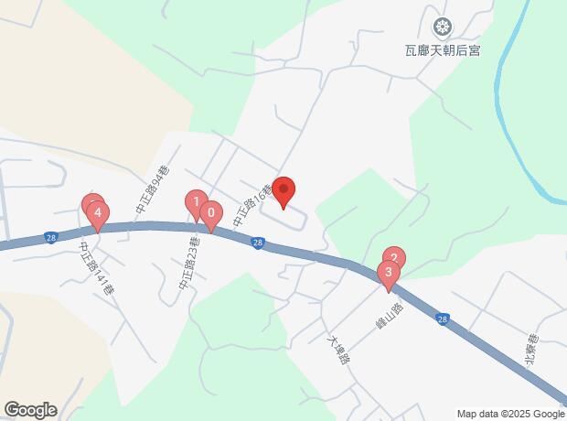Image resolution: width=567 pixels, height=421 pixels.
Task: Click the 峰山路 road label
Action: click(390, 316)
